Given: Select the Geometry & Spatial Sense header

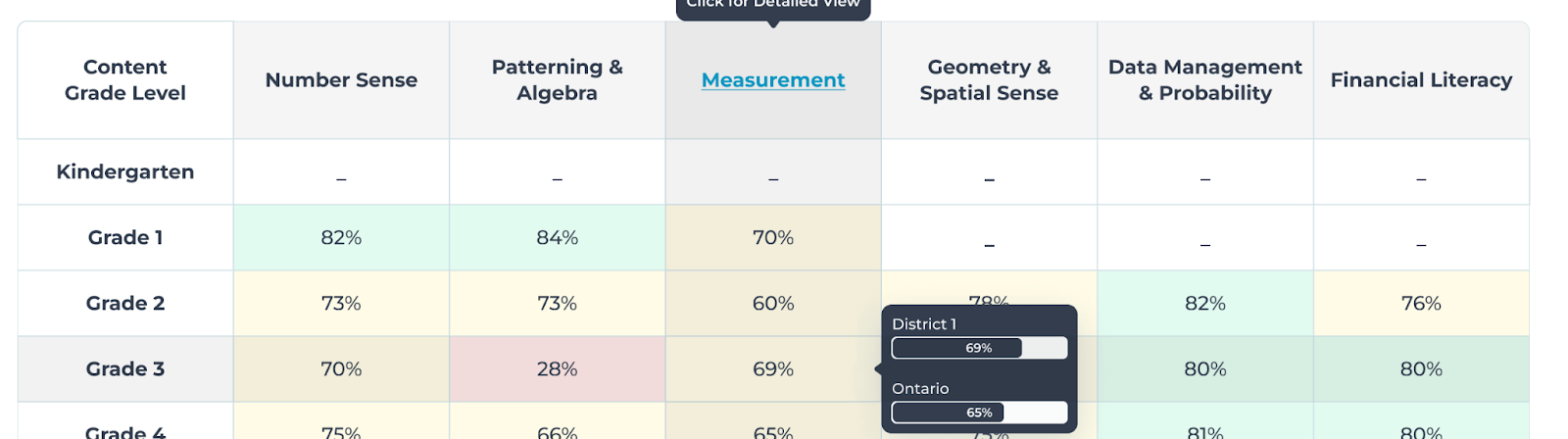Looking at the screenshot, I should click(989, 80).
